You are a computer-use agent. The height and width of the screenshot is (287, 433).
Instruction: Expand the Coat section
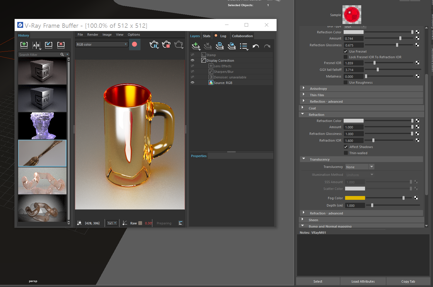tap(302, 108)
